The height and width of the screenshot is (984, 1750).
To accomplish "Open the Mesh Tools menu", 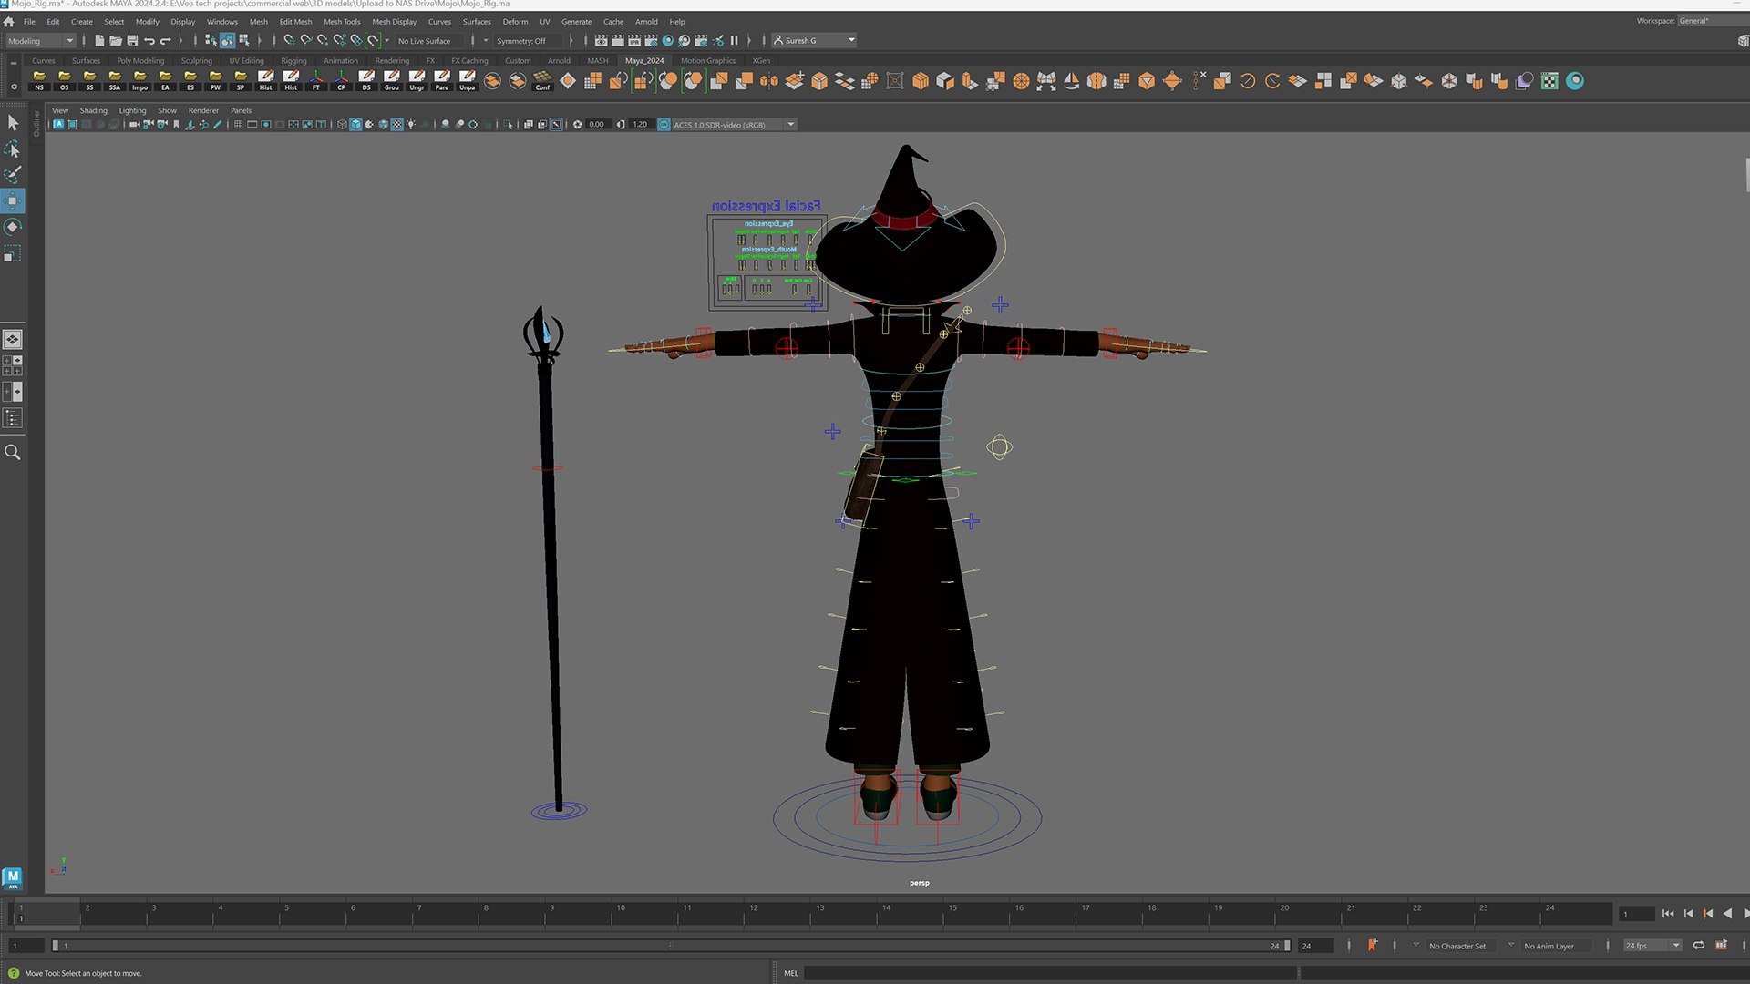I will pyautogui.click(x=342, y=22).
